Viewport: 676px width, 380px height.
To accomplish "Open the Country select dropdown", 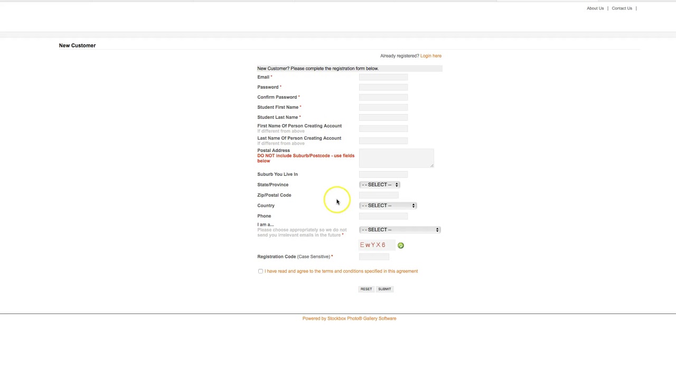I will [388, 205].
